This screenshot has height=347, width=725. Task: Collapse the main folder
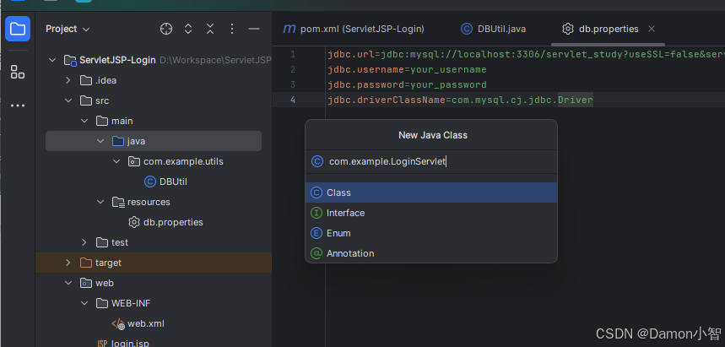pos(84,121)
